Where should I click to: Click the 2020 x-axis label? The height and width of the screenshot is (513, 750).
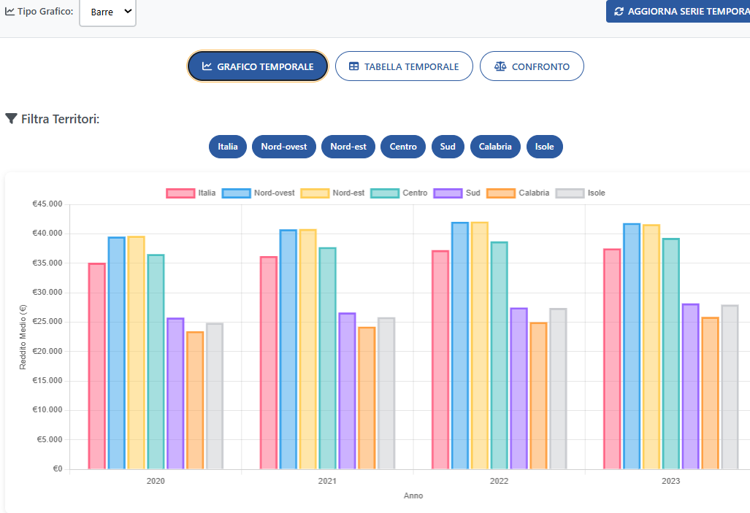pos(156,481)
